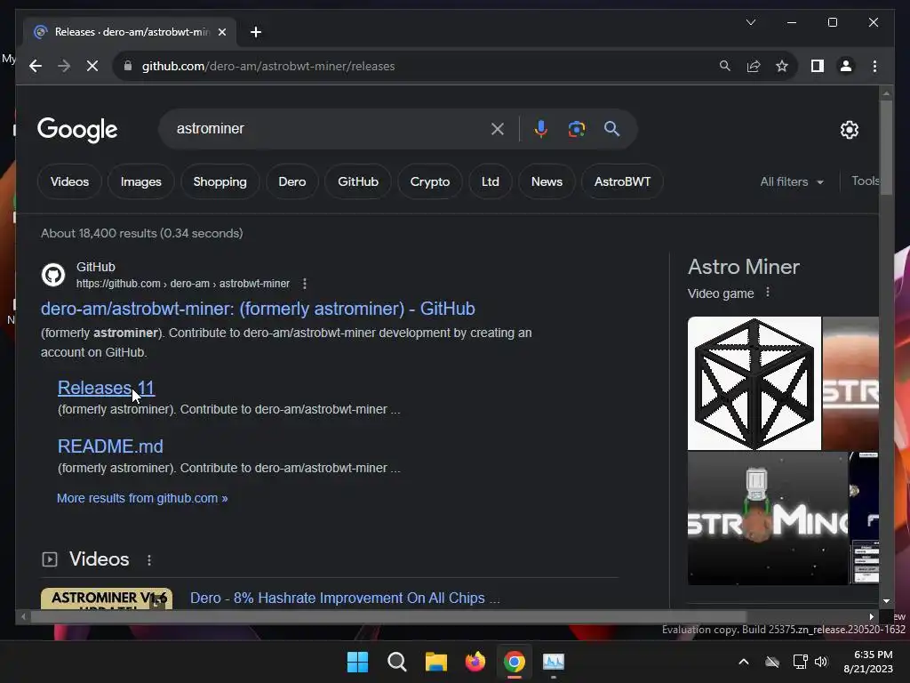Open Windows taskbar search

[397, 662]
